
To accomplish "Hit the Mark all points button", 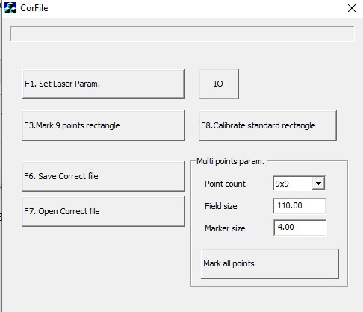I will (270, 263).
